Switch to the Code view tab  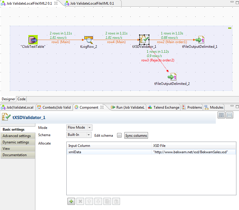coord(21,99)
